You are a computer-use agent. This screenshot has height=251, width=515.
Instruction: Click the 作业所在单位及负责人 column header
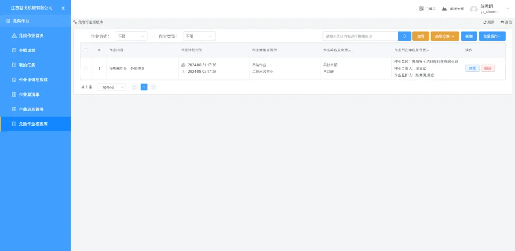[412, 50]
